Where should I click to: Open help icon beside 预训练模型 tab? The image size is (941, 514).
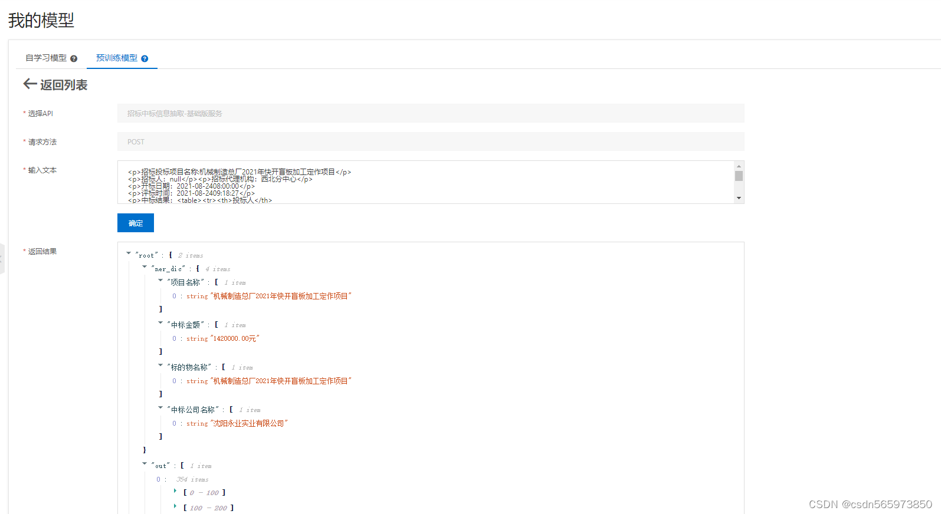click(145, 58)
